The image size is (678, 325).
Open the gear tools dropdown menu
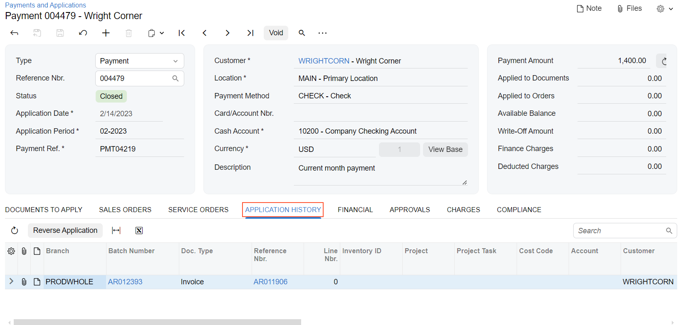pyautogui.click(x=664, y=9)
